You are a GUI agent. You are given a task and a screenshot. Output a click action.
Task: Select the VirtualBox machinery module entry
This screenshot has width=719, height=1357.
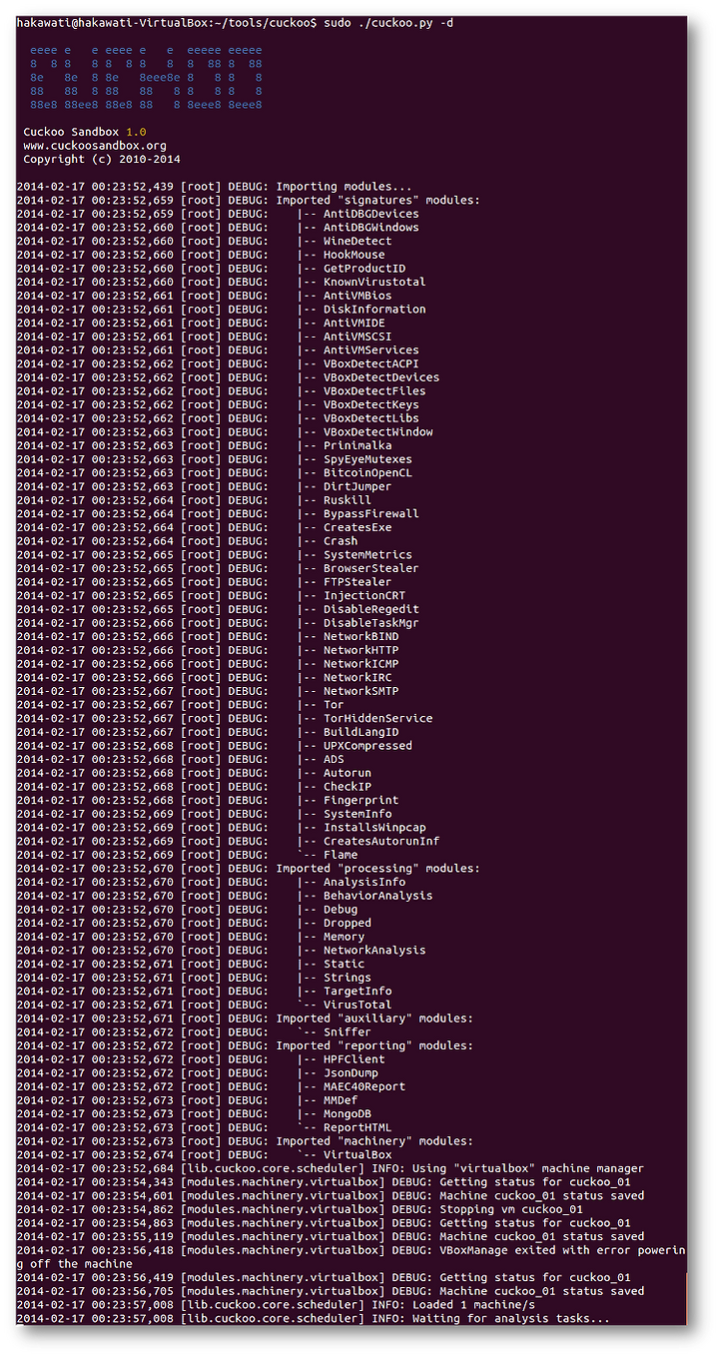[x=358, y=1155]
